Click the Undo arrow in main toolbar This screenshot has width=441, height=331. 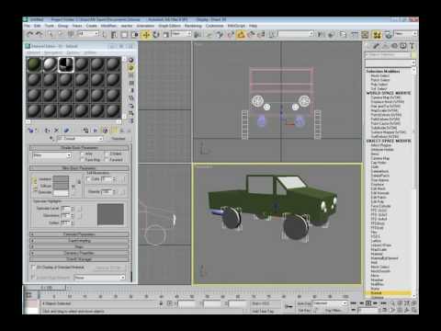29,34
